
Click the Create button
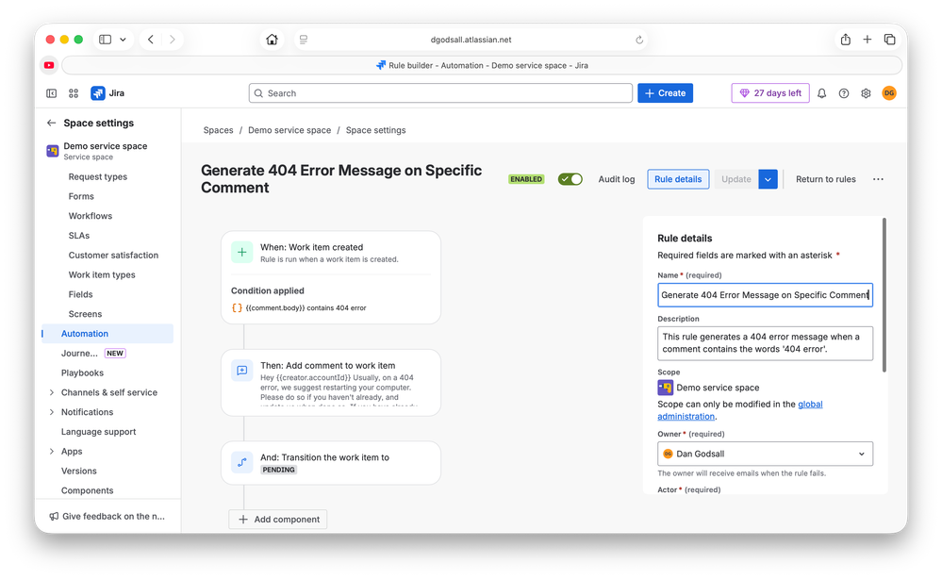[x=665, y=93]
